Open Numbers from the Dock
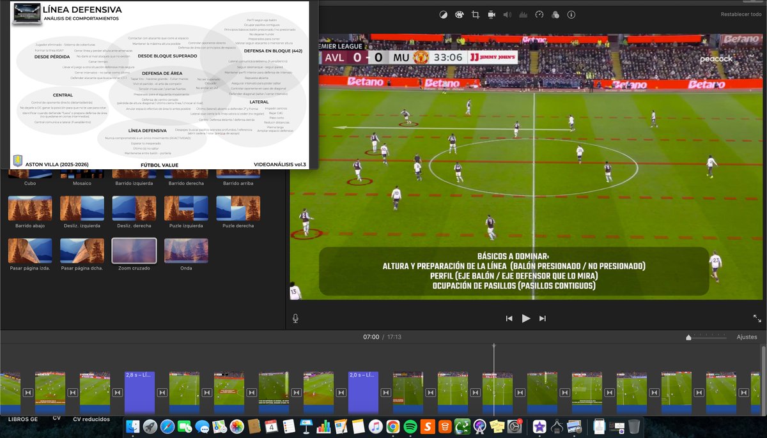 pos(323,426)
